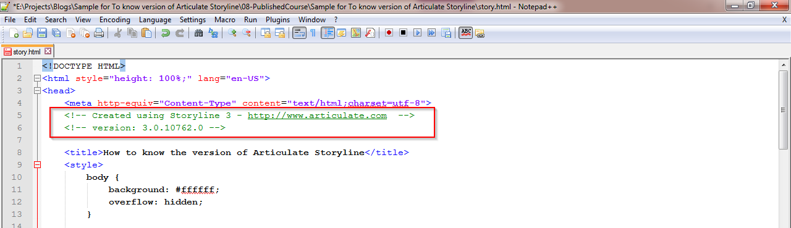Click the '#ffffff' background color value
Screen dimensions: 791x228
[198, 190]
